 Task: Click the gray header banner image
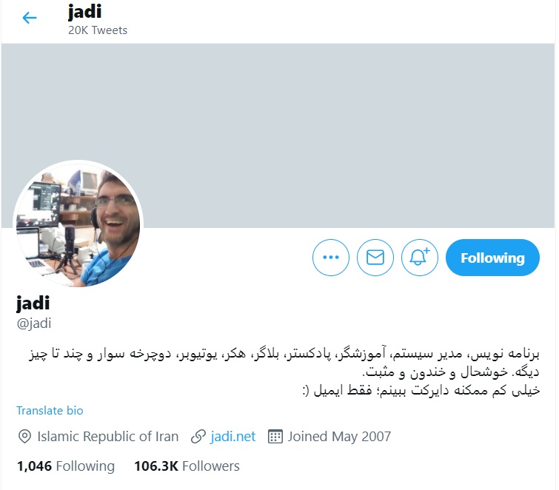pyautogui.click(x=278, y=135)
